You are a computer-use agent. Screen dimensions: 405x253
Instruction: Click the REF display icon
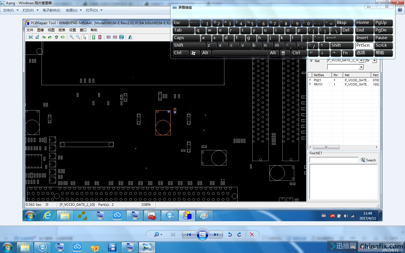[x=109, y=37]
